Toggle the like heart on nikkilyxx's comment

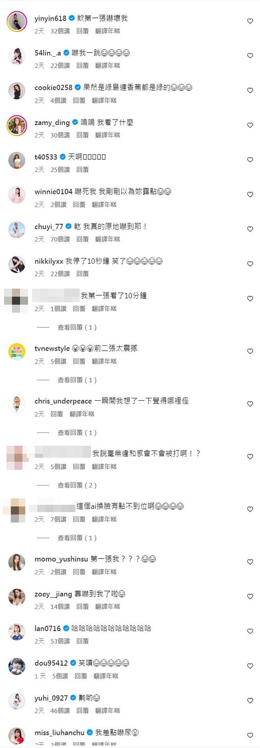250,264
